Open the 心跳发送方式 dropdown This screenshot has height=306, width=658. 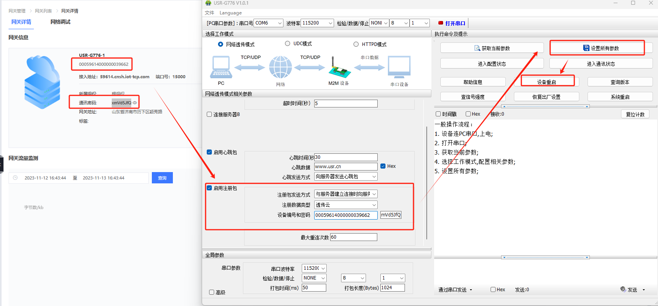click(346, 177)
